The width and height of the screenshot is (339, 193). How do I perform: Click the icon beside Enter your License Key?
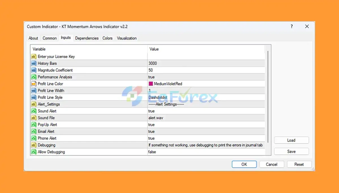coord(34,57)
